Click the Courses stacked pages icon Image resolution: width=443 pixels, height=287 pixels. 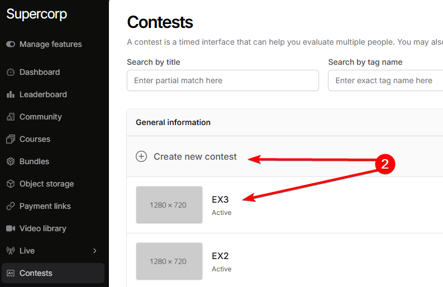coord(10,139)
